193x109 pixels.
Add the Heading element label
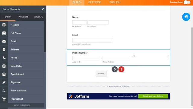[15, 25]
